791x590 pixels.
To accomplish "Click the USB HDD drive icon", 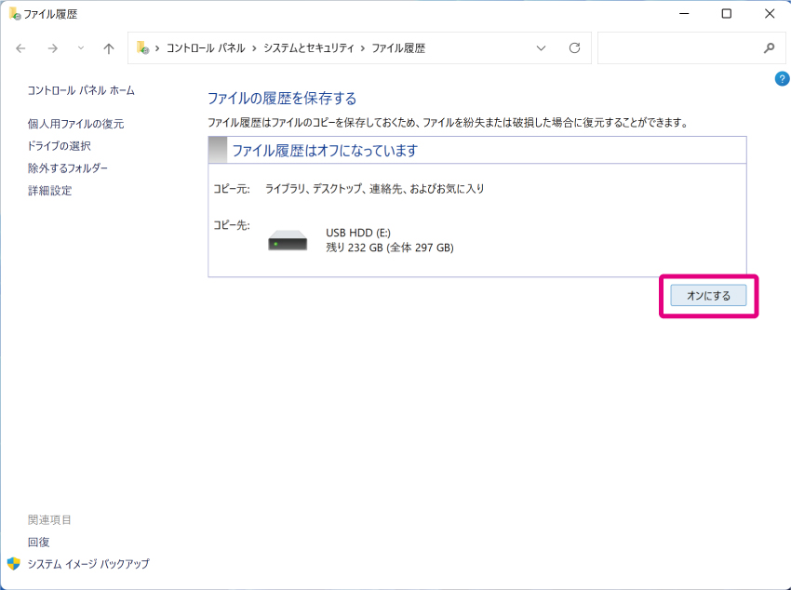I will (x=288, y=240).
